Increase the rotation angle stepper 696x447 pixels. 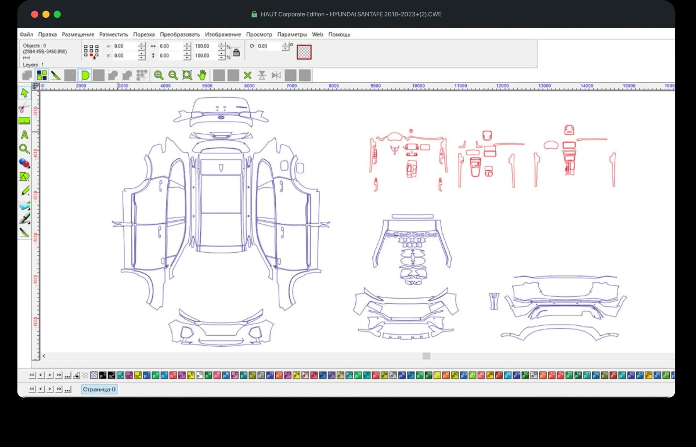pos(285,44)
